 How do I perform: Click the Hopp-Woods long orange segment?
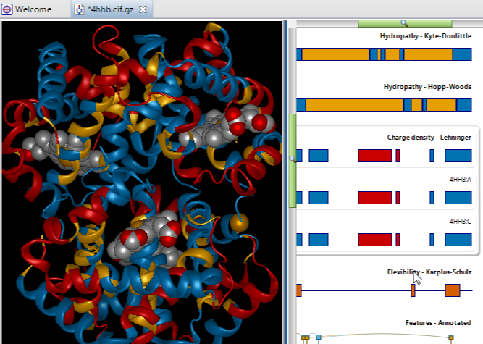pos(354,105)
